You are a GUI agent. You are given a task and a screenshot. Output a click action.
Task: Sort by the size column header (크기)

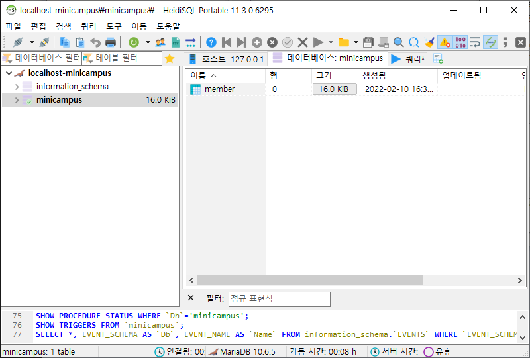click(x=335, y=75)
